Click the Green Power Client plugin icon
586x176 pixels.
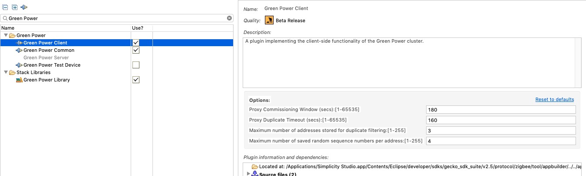pos(19,43)
